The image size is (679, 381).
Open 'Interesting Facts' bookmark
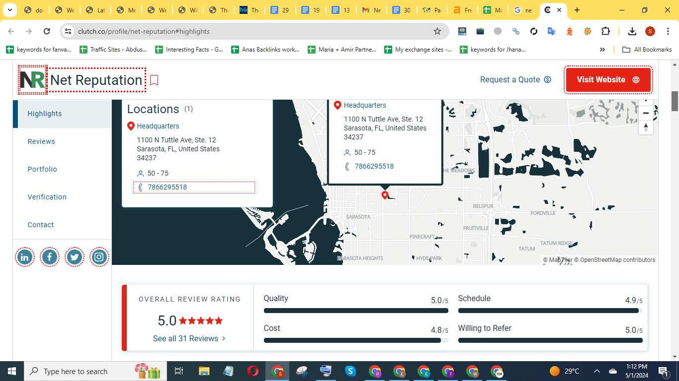pos(189,50)
